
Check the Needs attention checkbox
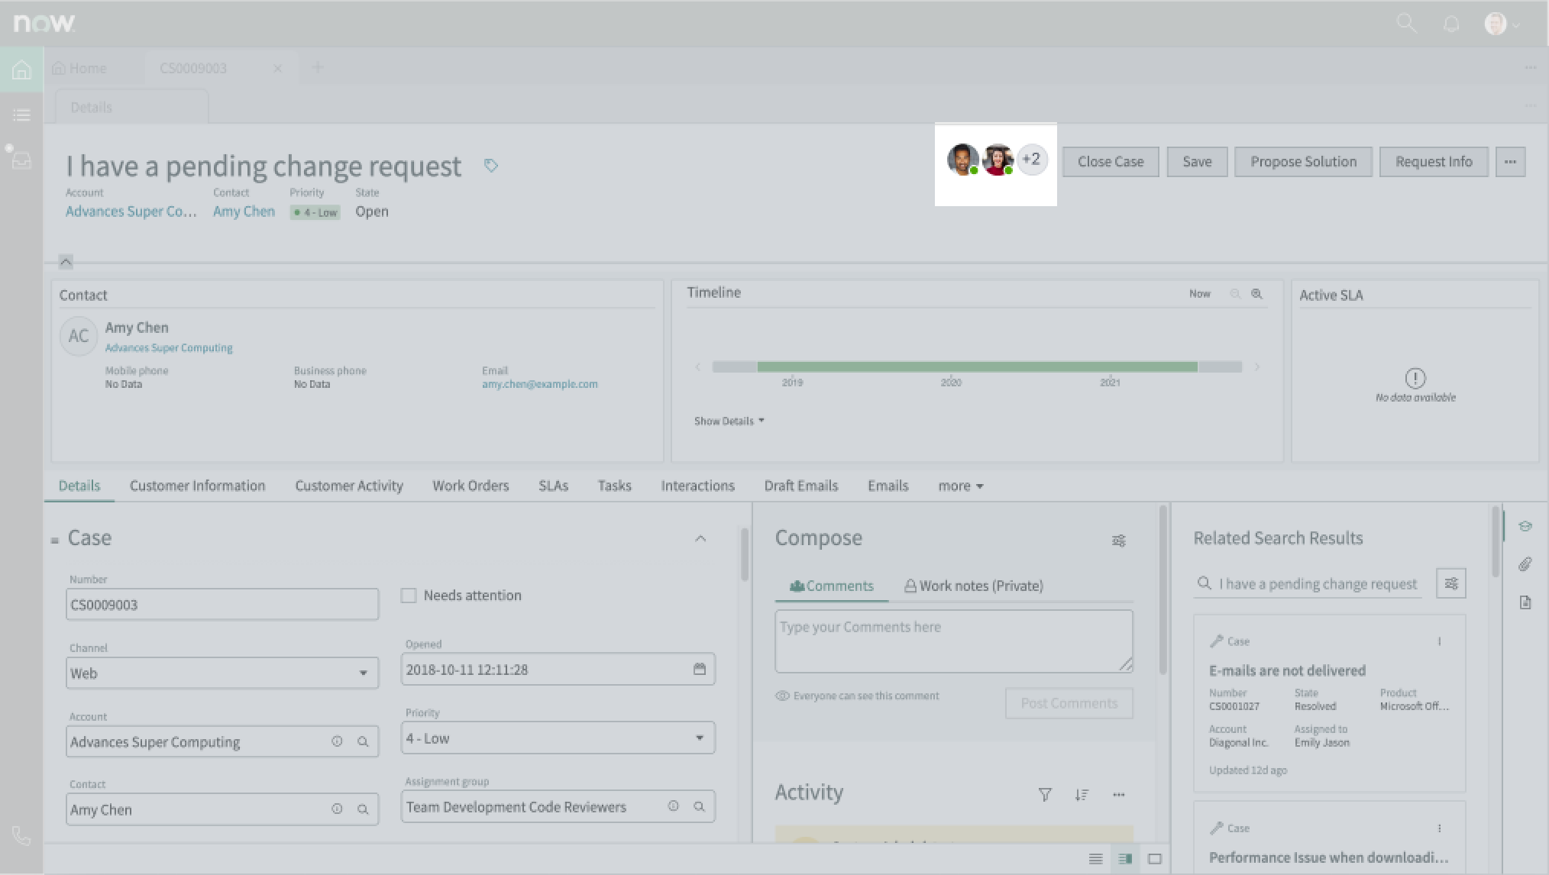[409, 595]
